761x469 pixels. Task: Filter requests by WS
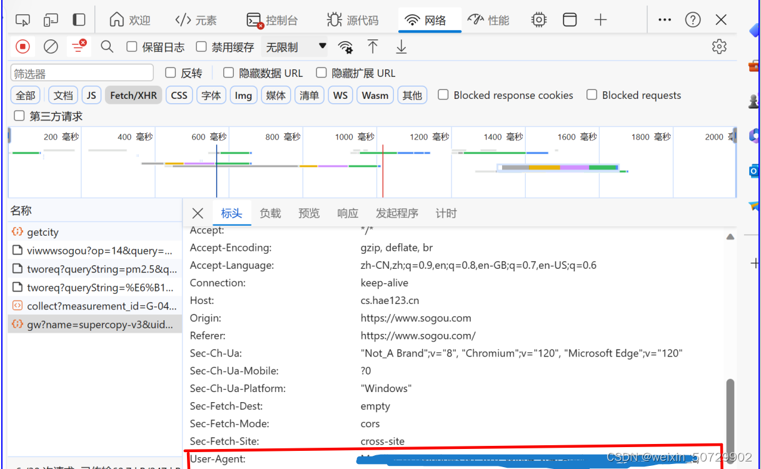(x=340, y=95)
